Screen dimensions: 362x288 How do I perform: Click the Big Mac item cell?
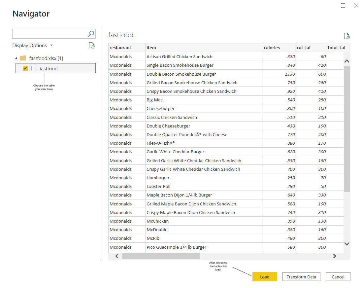pyautogui.click(x=204, y=100)
